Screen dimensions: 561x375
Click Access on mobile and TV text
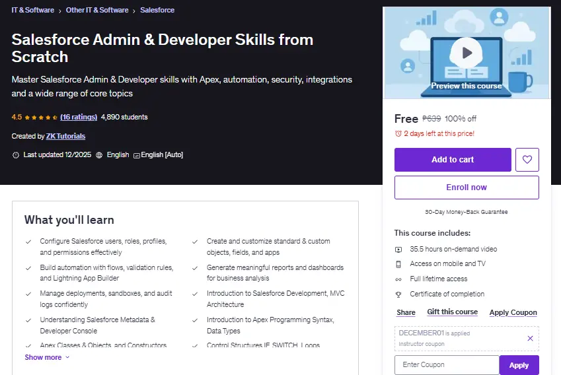447,264
